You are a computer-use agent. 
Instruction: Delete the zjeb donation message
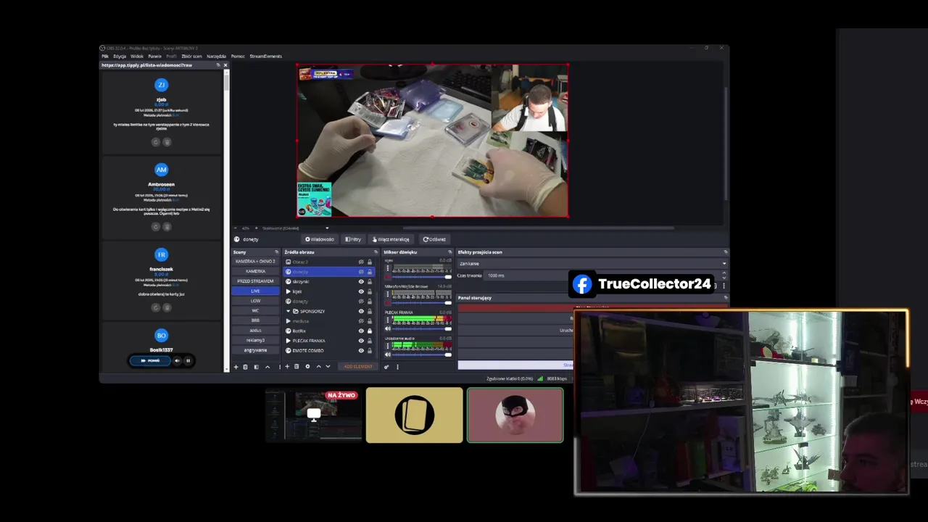pyautogui.click(x=167, y=142)
